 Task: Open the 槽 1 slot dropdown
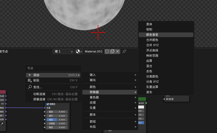63,51
